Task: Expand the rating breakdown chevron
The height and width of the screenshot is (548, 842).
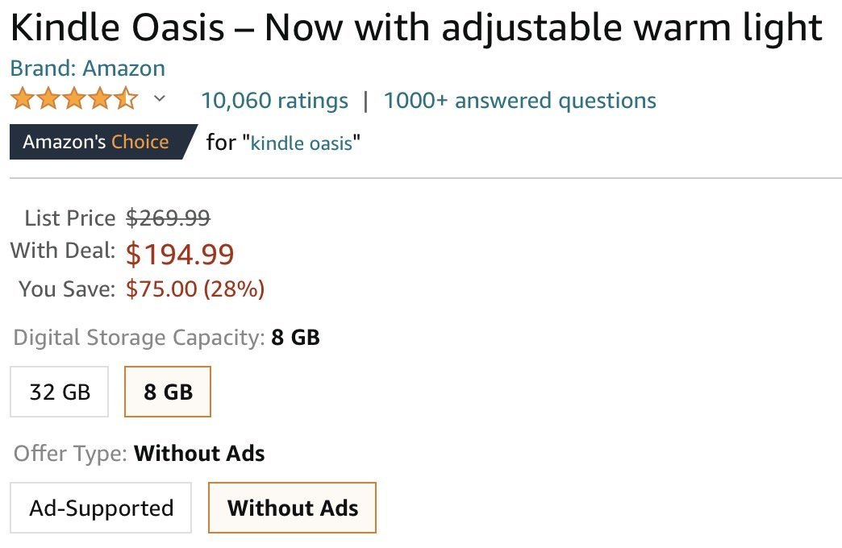Action: pyautogui.click(x=160, y=99)
